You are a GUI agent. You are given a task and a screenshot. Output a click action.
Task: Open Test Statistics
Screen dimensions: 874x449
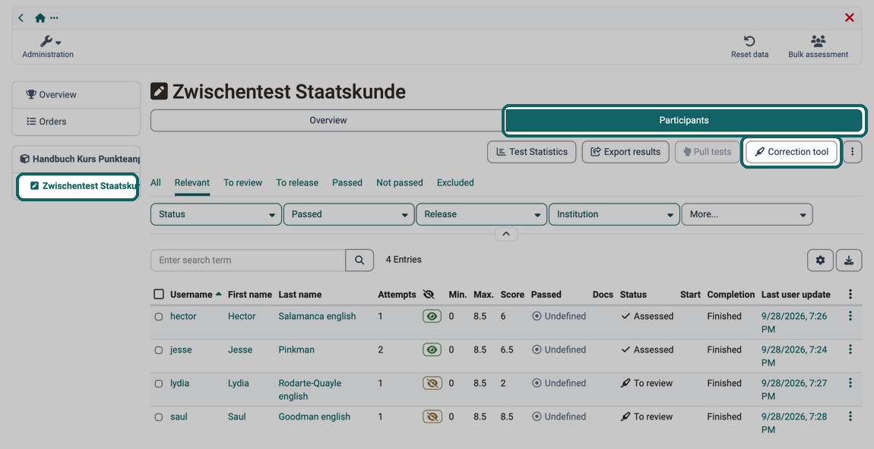pos(532,151)
